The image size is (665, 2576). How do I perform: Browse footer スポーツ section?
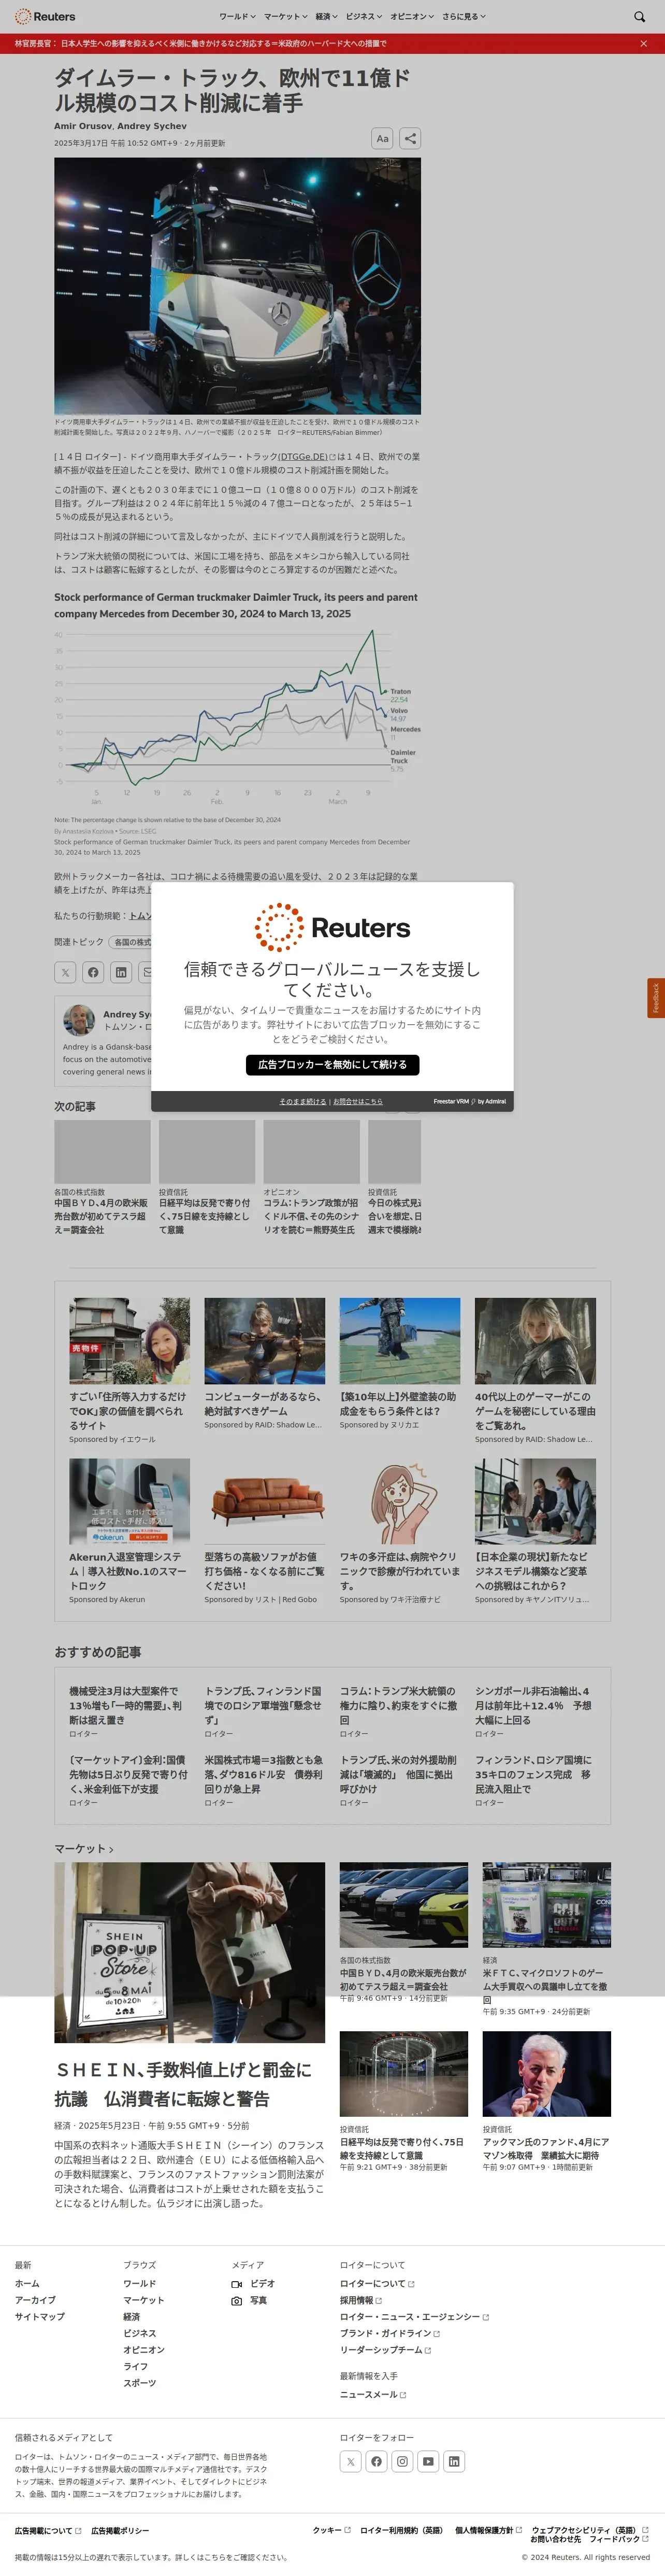pyautogui.click(x=140, y=2383)
